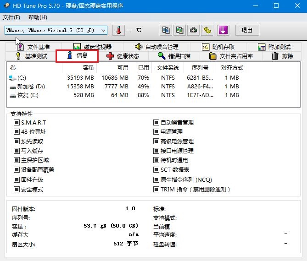Click the purple download arrow icon
The height and width of the screenshot is (261, 307).
coord(223,30)
